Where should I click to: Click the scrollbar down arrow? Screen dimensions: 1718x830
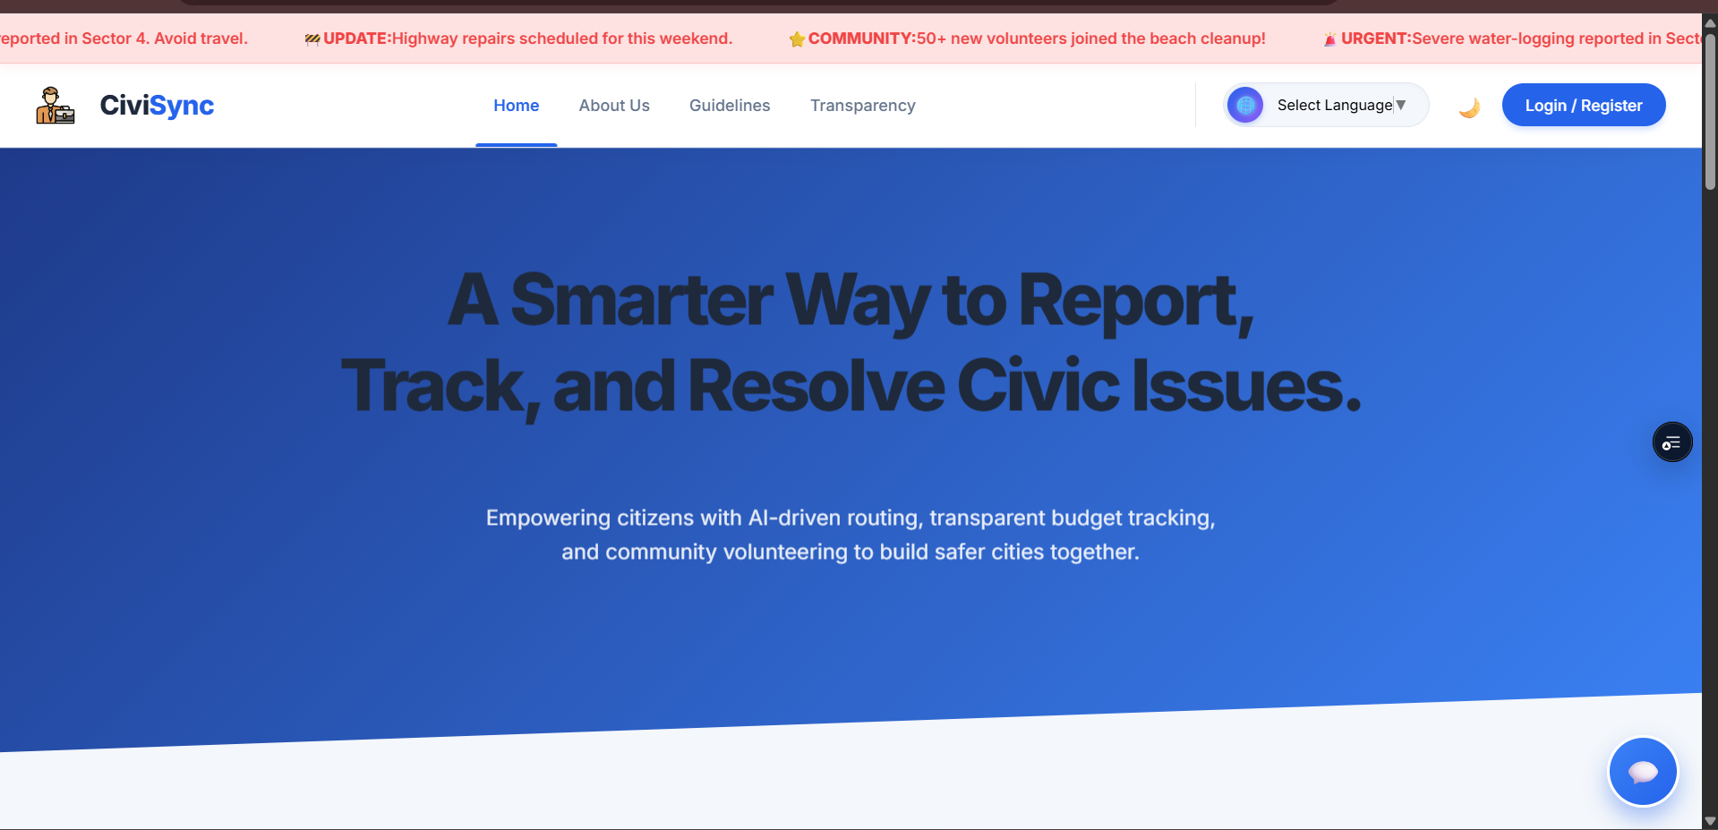pos(1708,820)
